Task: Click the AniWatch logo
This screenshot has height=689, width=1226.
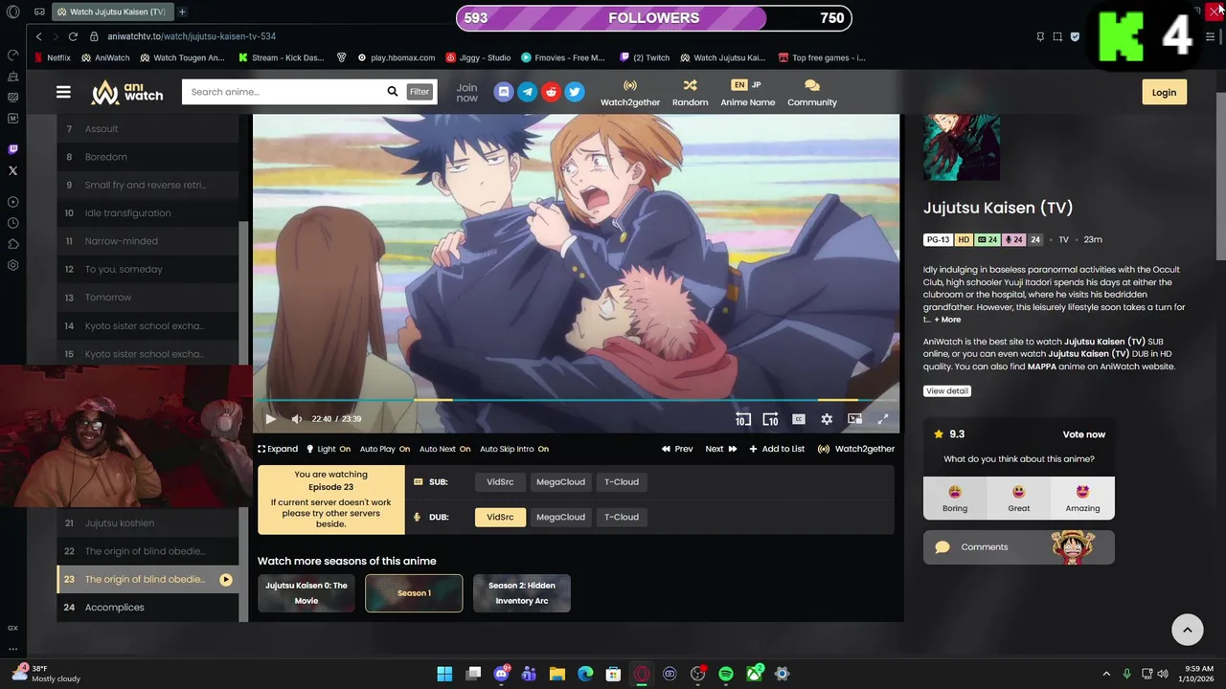Action: click(127, 92)
